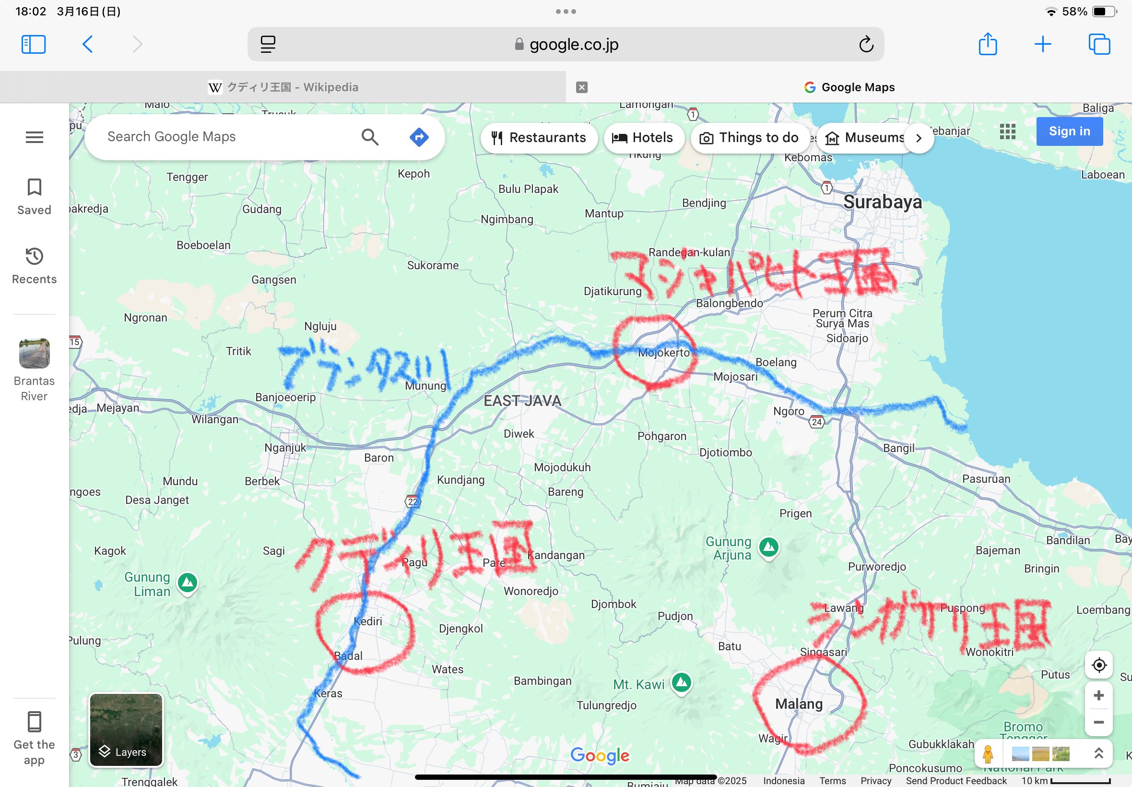Open the Google Maps hamburger menu
Image resolution: width=1132 pixels, height=787 pixels.
(x=34, y=137)
